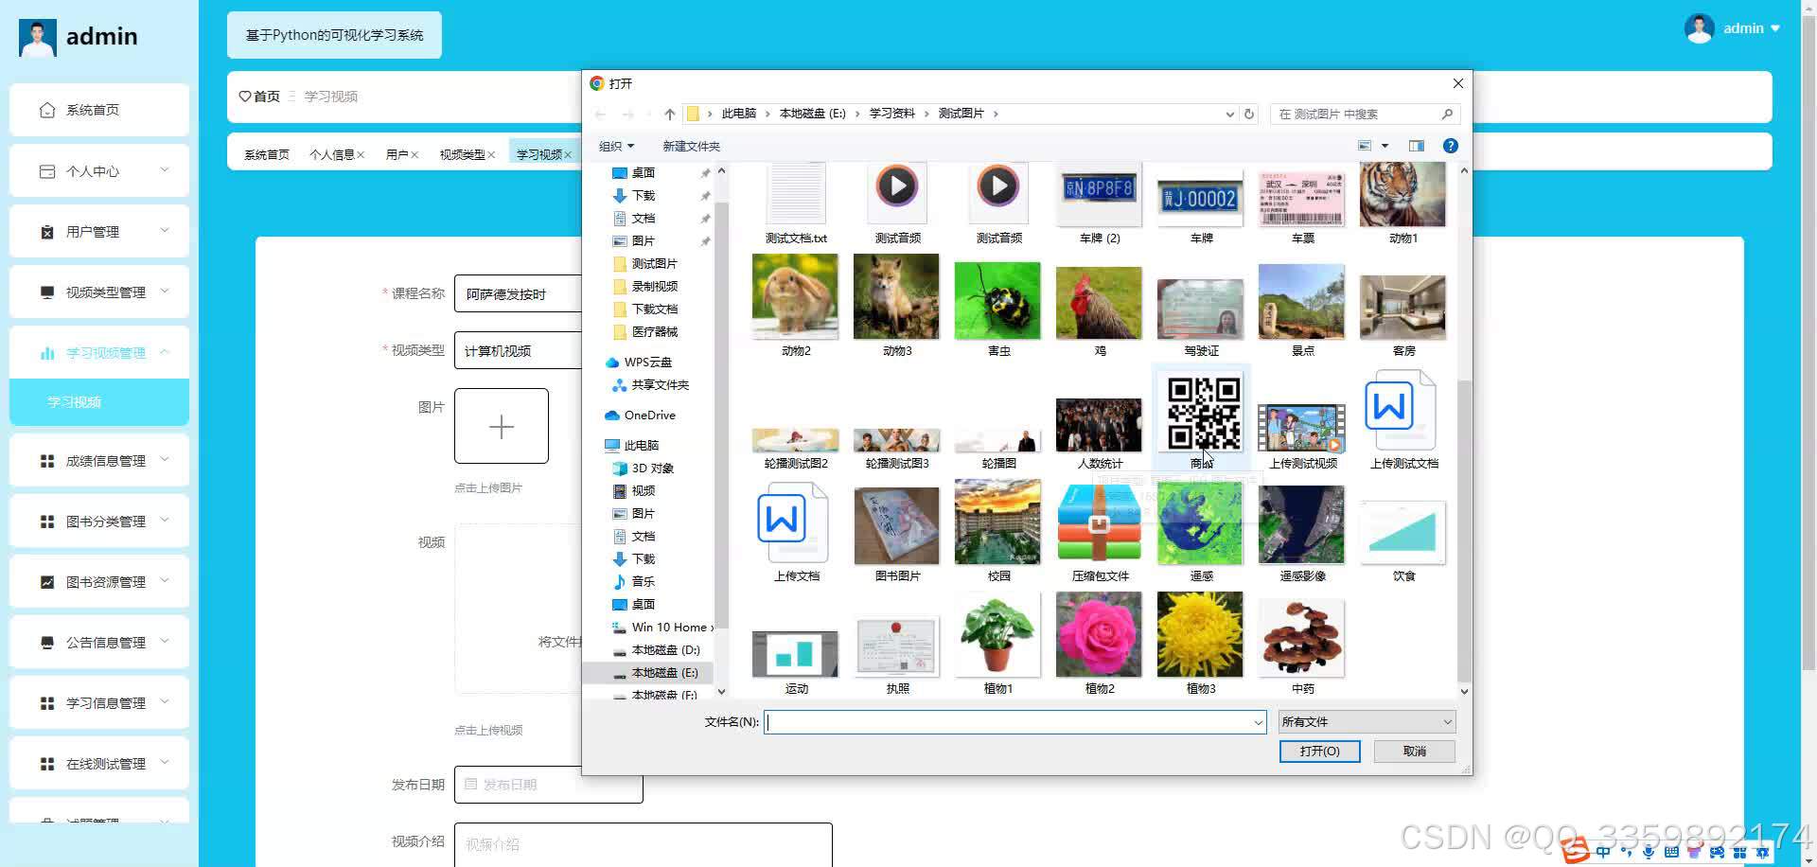Expand the 文件名 history dropdown arrow

[1258, 722]
